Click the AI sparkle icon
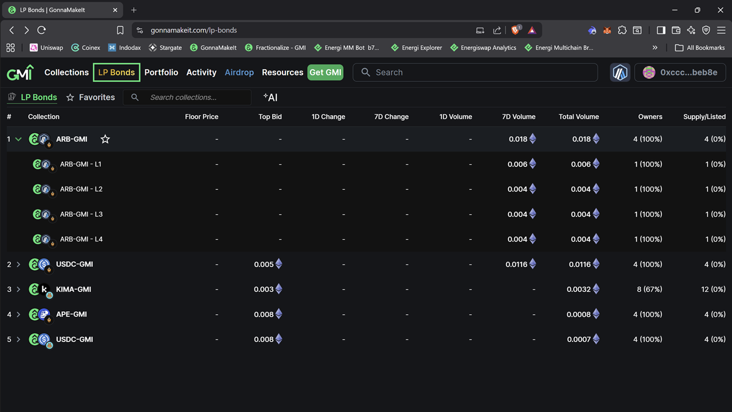Image resolution: width=732 pixels, height=412 pixels. tap(270, 97)
